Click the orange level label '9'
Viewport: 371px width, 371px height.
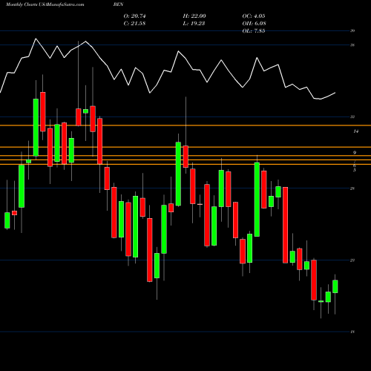tap(355, 153)
